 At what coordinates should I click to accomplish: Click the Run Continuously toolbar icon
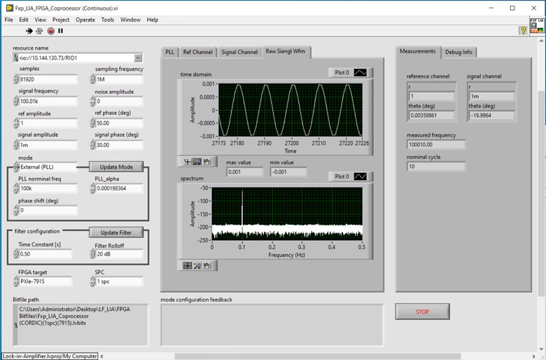click(40, 31)
